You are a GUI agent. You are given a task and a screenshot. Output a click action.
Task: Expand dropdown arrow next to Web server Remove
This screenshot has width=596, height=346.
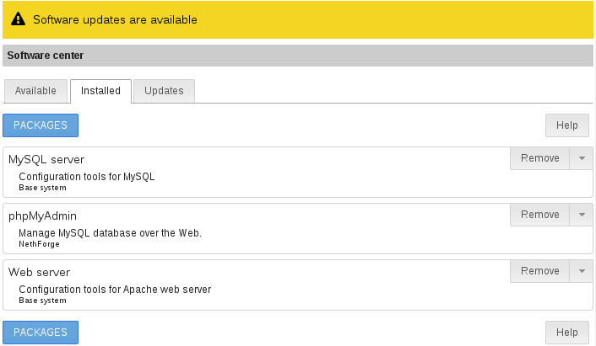click(582, 271)
